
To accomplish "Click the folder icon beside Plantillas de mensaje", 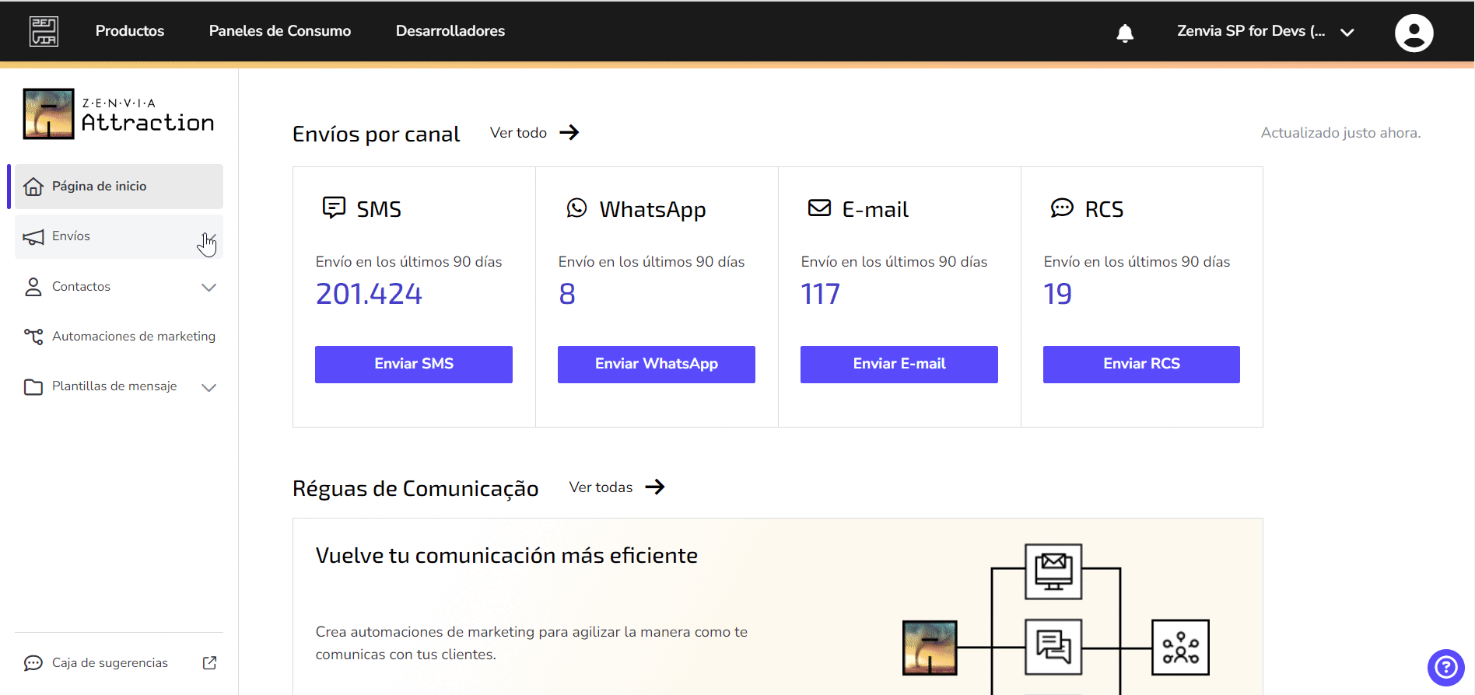I will click(x=33, y=386).
